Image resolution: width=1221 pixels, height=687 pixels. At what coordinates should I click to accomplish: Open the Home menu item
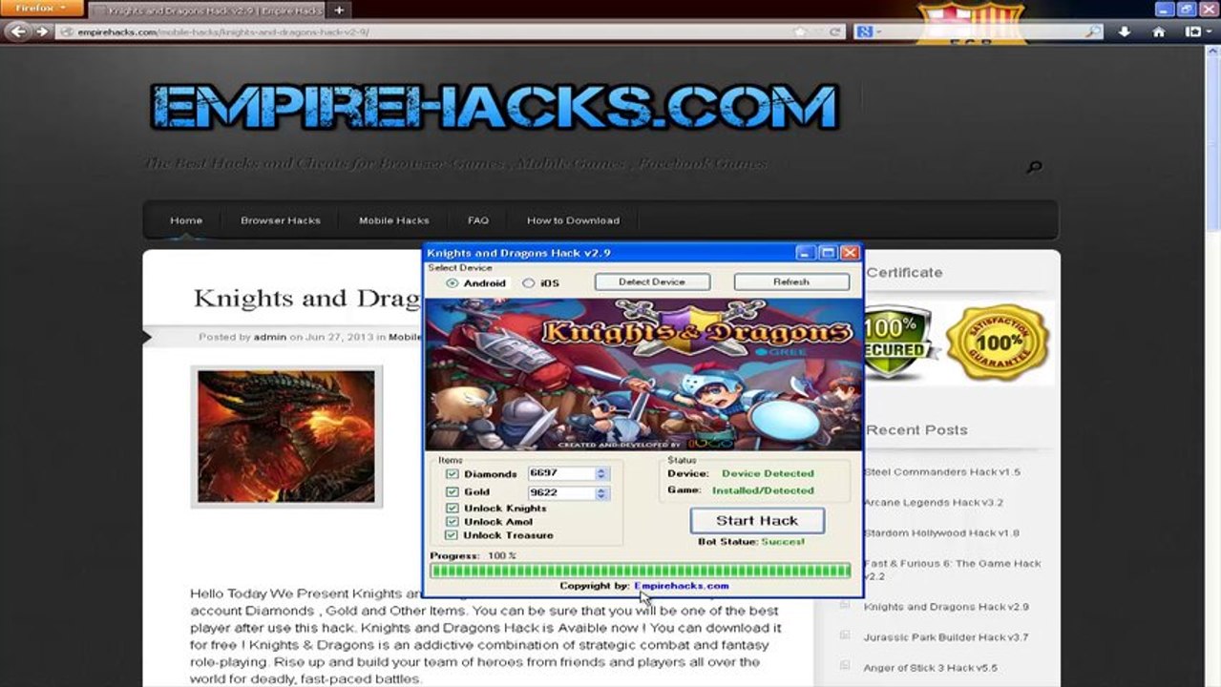click(x=186, y=220)
